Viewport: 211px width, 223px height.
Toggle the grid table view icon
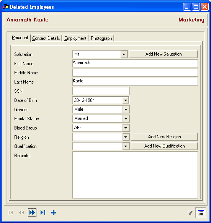201,213
